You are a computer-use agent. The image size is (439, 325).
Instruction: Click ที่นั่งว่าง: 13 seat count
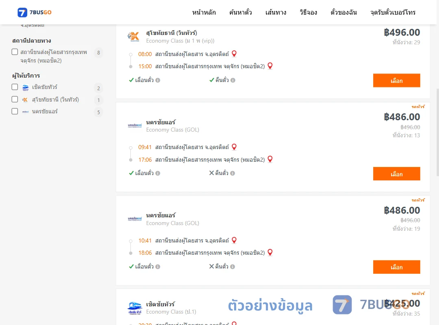point(406,136)
